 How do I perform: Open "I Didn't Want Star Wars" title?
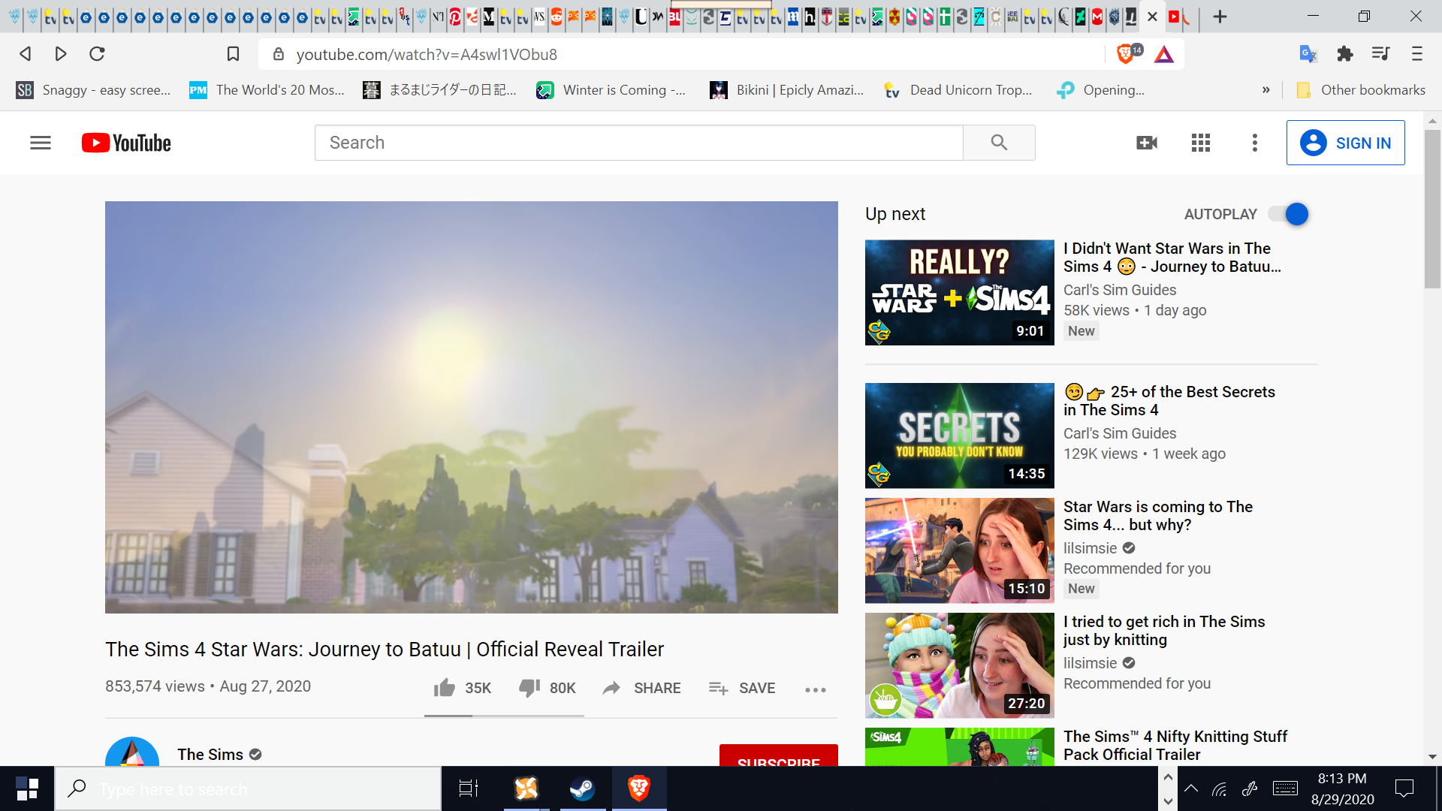click(x=1172, y=258)
